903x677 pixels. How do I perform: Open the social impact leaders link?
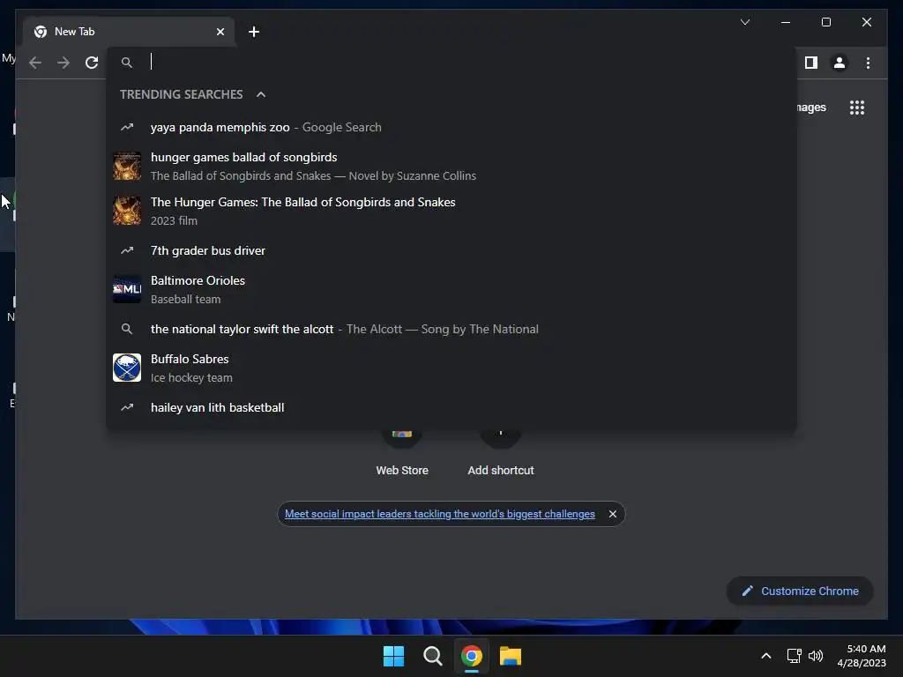[x=439, y=514]
